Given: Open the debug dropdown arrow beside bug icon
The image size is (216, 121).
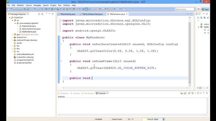Looking at the screenshot, I should [49, 9].
